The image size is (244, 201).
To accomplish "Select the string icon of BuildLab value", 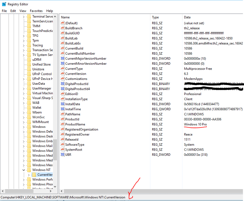I will coord(63,38).
